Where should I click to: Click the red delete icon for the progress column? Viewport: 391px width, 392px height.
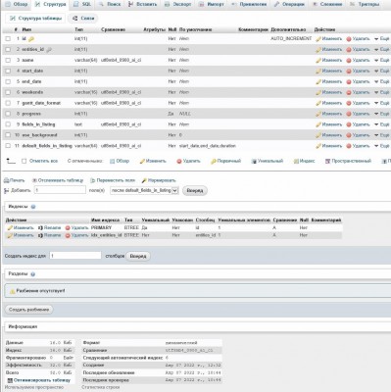point(349,114)
